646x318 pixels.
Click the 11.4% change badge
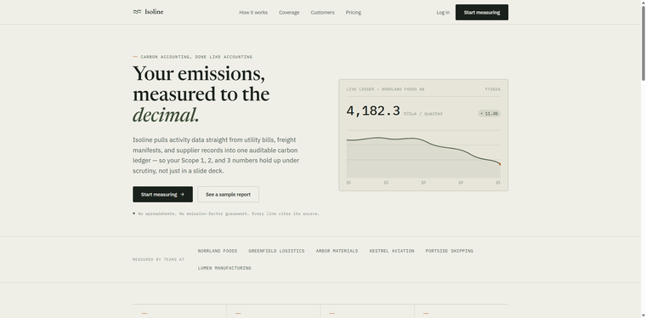pos(489,113)
